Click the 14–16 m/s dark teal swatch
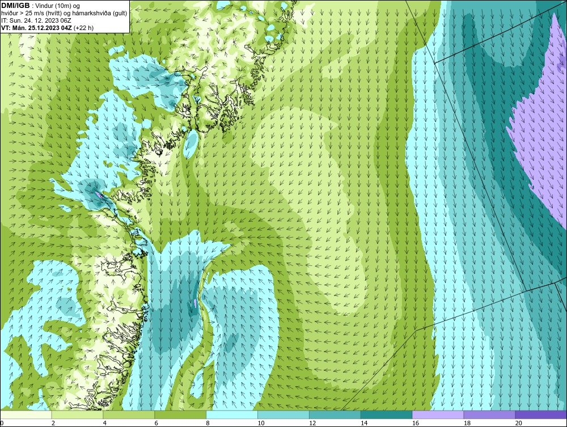567x427 pixels. tap(387, 415)
